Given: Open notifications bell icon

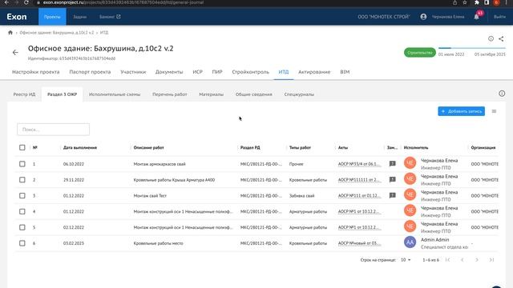Looking at the screenshot, I should (476, 17).
